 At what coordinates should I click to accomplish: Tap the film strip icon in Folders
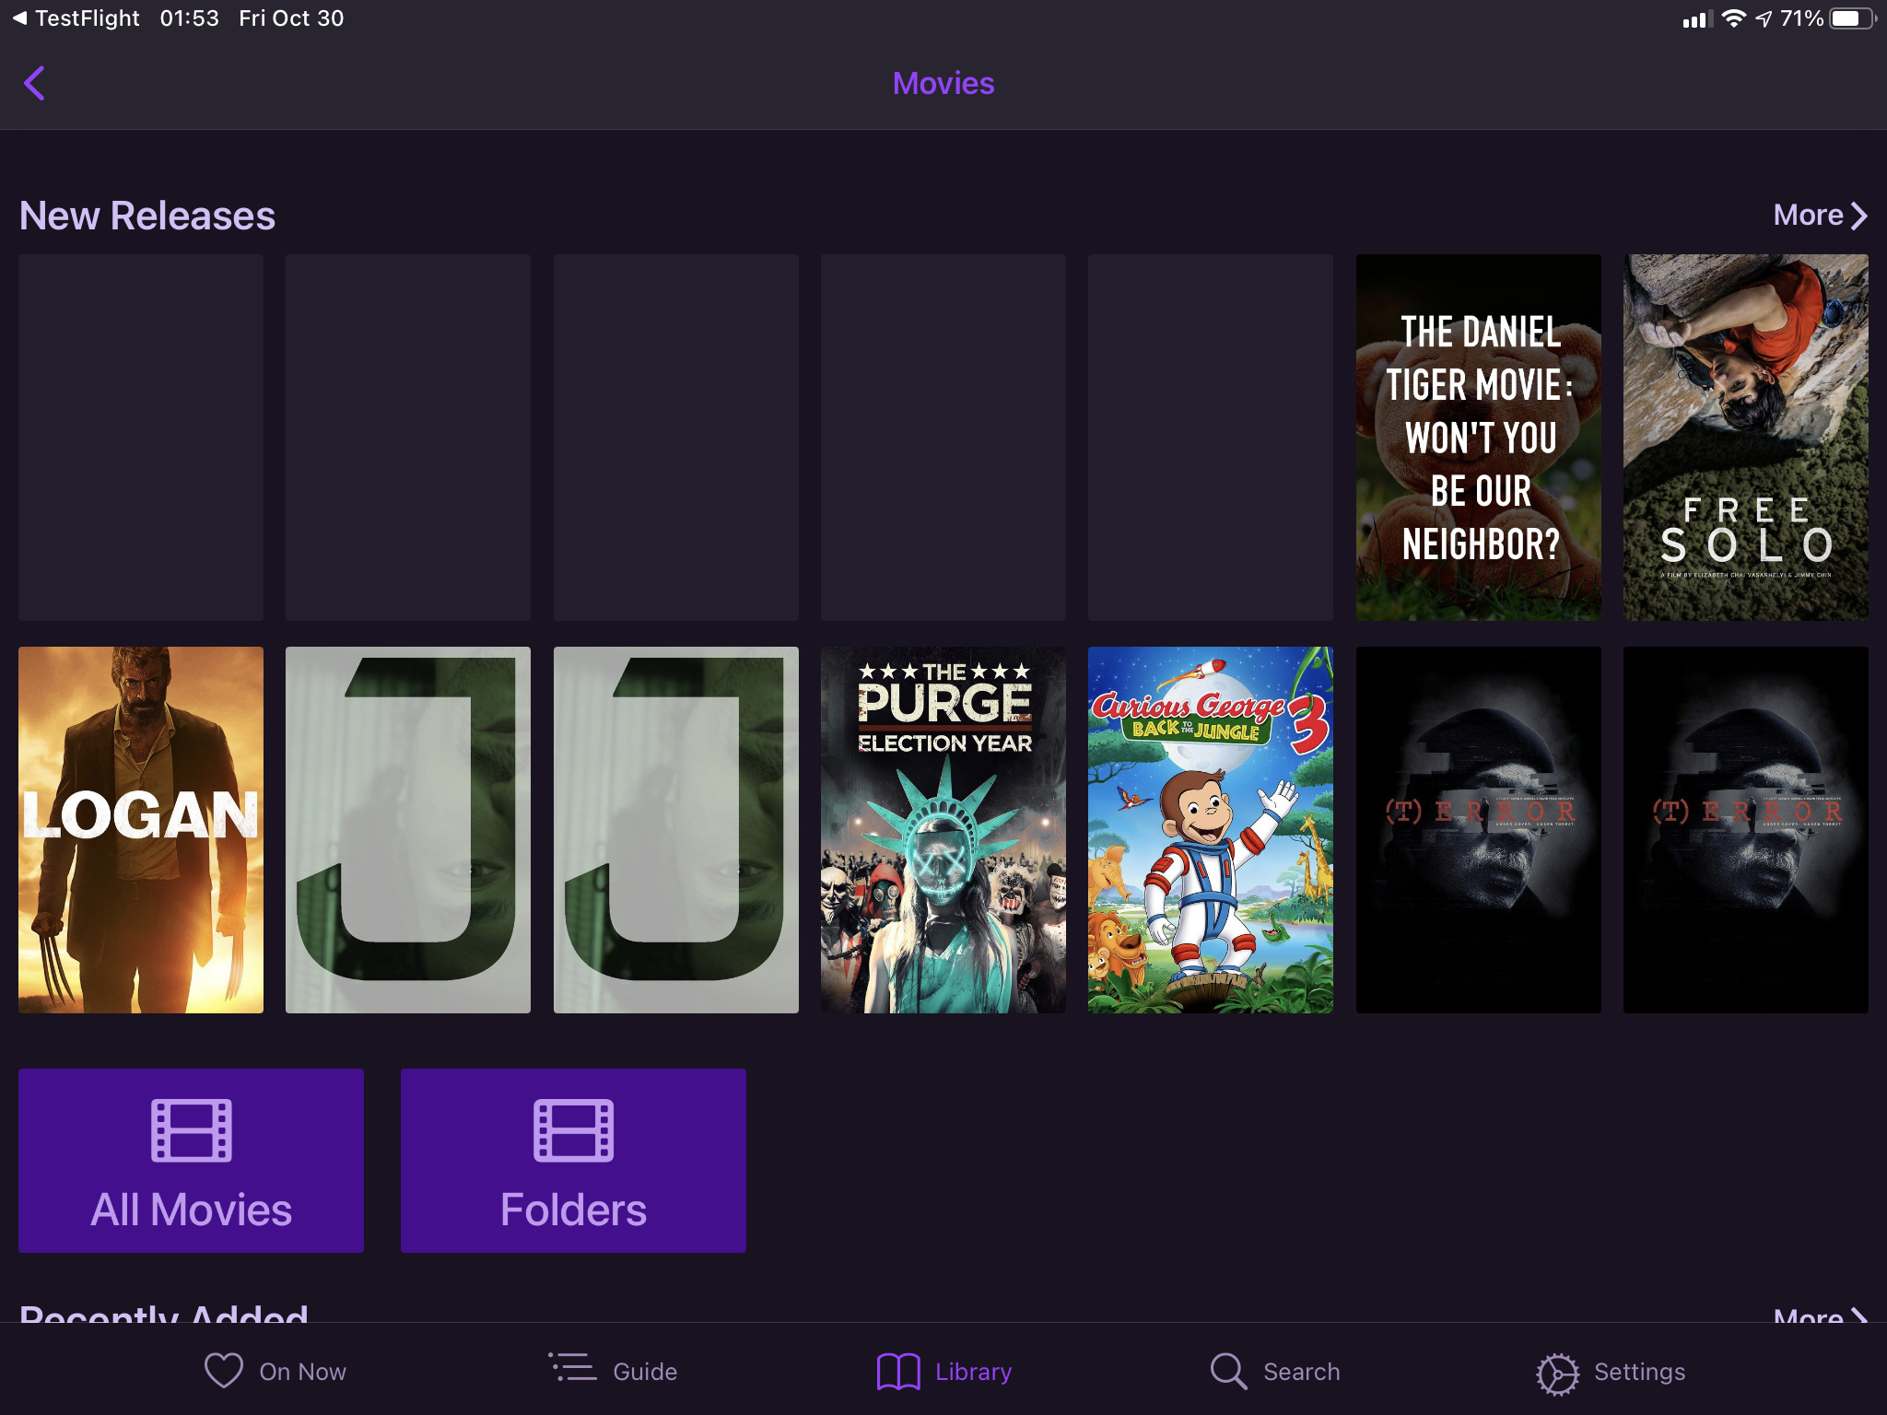coord(573,1130)
